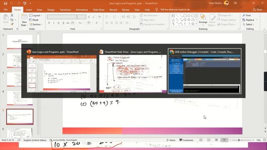Open the File tab
267x150 pixels.
[x=5, y=10]
